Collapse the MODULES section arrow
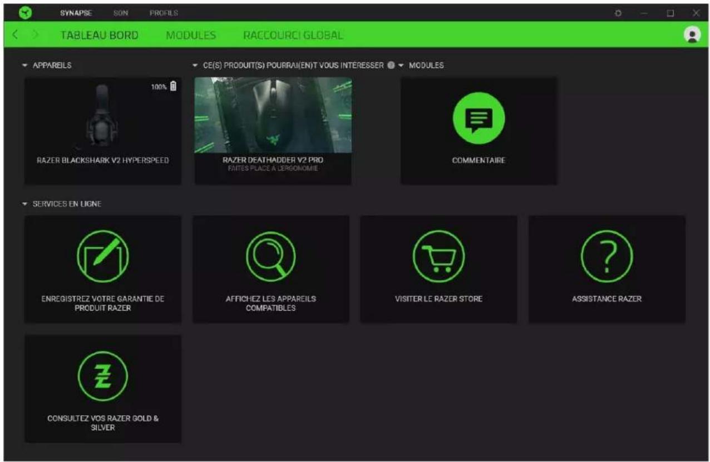This screenshot has height=462, width=710. click(x=401, y=66)
